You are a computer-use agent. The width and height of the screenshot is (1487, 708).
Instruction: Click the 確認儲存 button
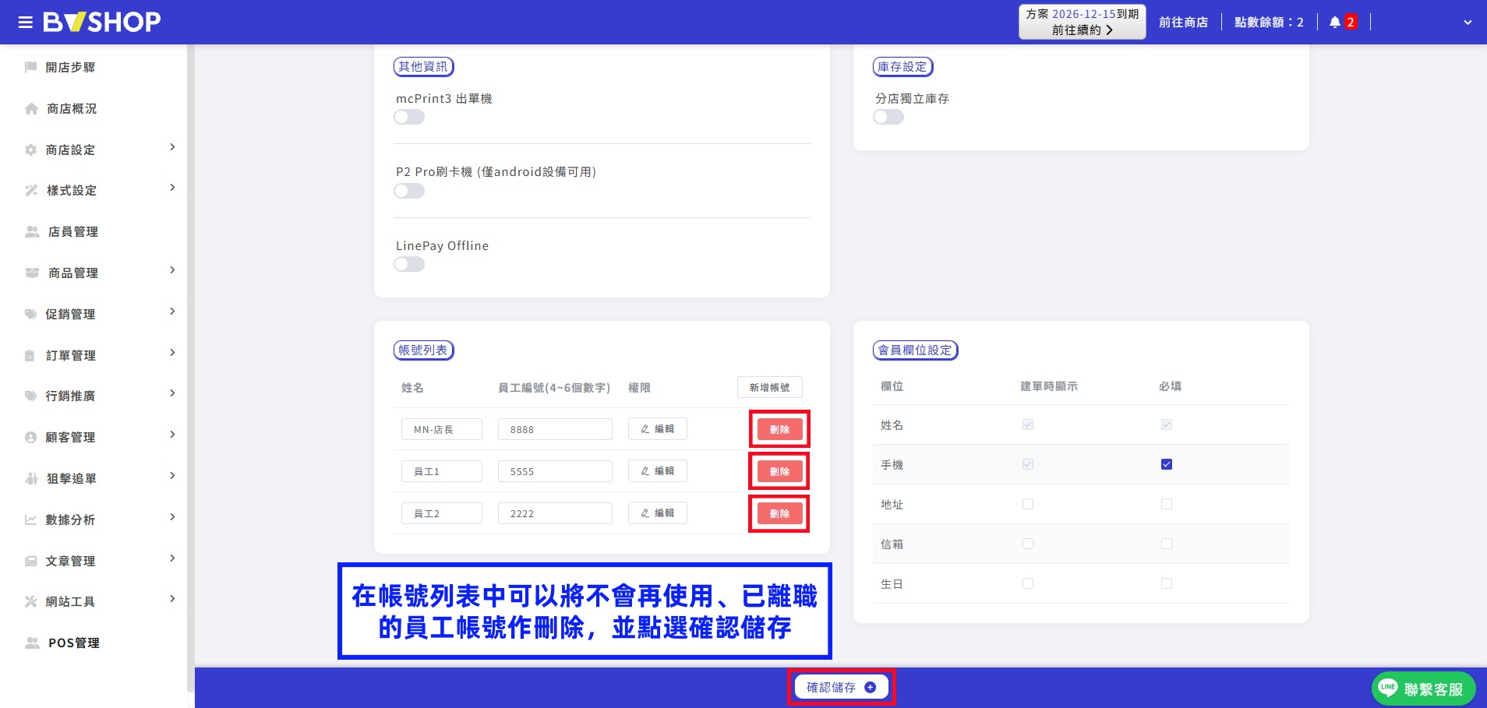[x=841, y=687]
